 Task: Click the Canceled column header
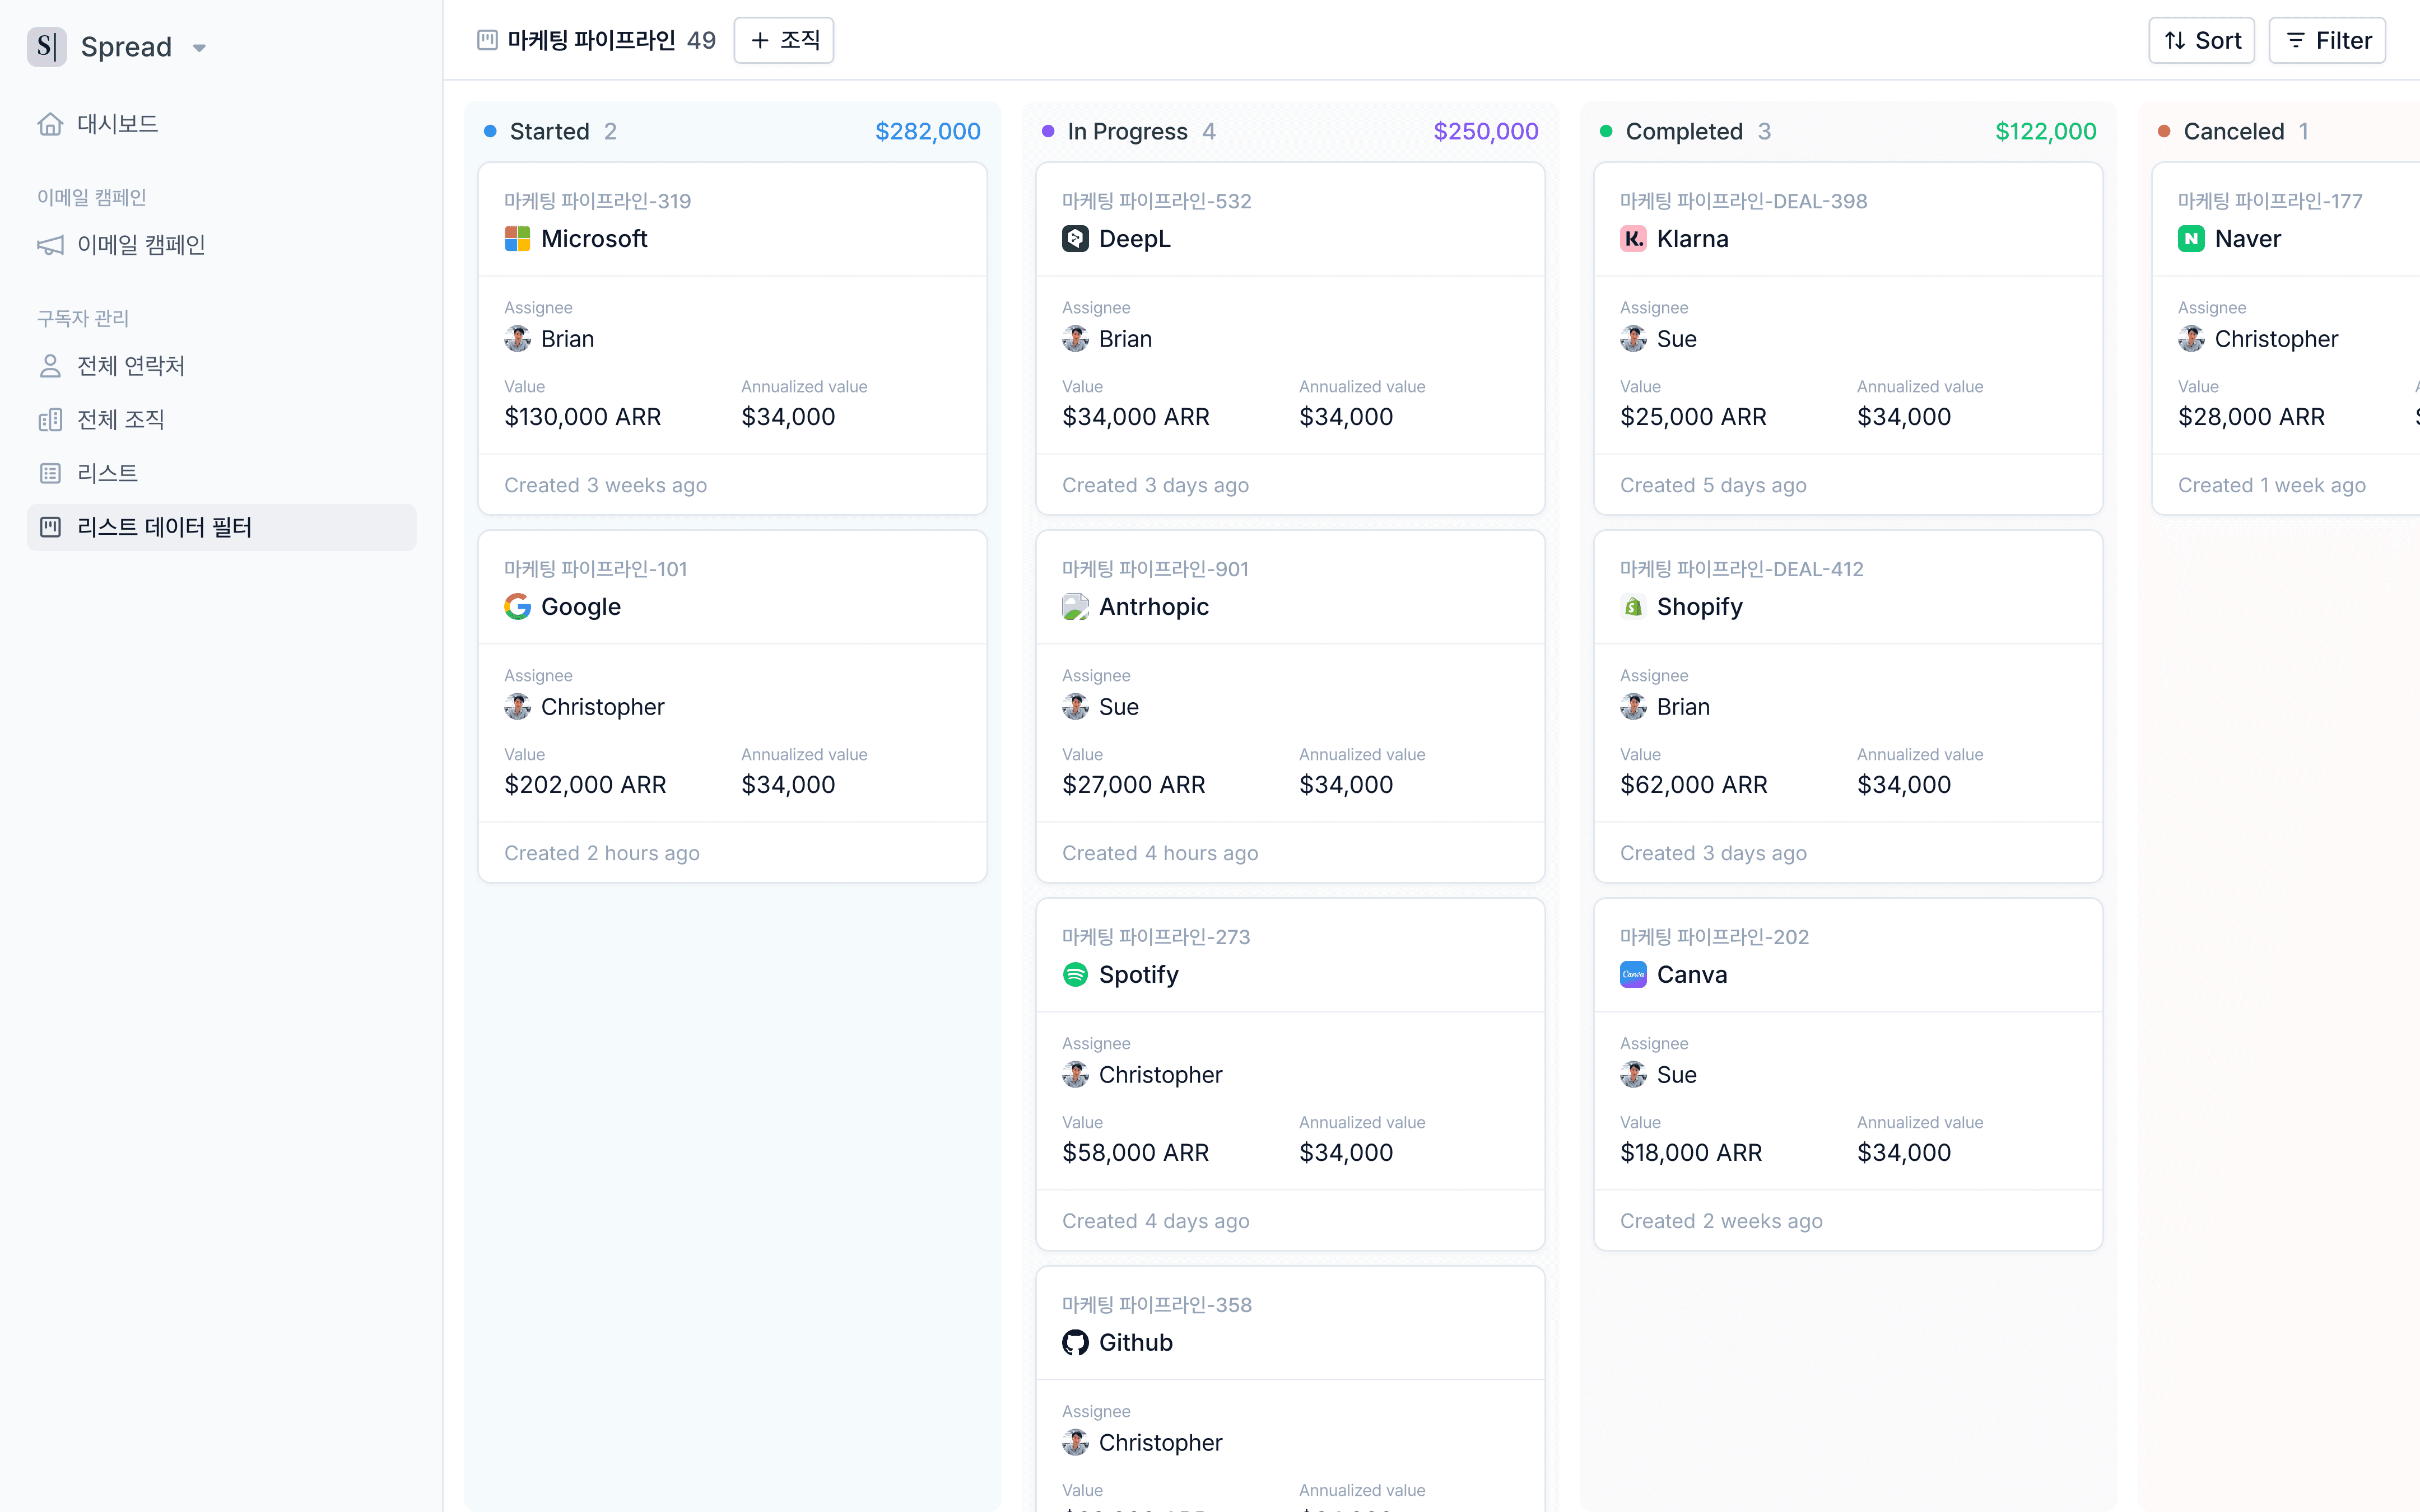click(x=2233, y=131)
